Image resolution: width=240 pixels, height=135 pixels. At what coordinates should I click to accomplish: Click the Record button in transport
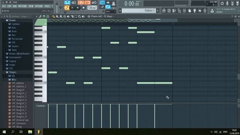click(83, 7)
